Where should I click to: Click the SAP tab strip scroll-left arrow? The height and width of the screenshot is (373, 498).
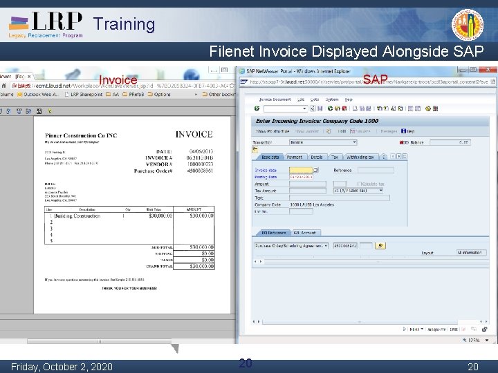coord(393,156)
